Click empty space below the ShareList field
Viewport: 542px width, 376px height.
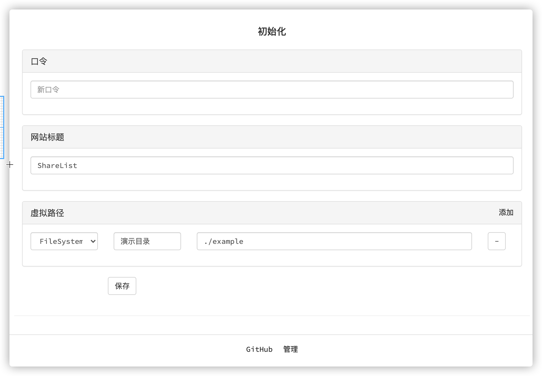point(272,182)
